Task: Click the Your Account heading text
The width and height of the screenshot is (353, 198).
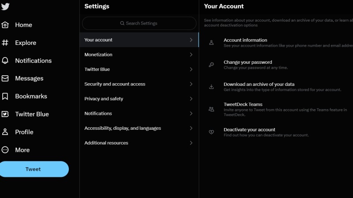Action: 224,6
